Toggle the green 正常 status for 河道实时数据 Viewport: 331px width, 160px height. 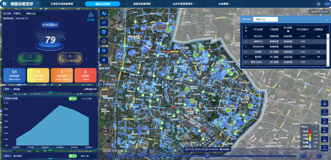pyautogui.click(x=72, y=98)
